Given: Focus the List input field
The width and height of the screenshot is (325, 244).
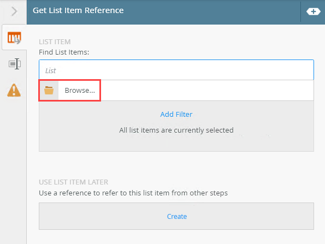Looking at the screenshot, I should point(176,70).
